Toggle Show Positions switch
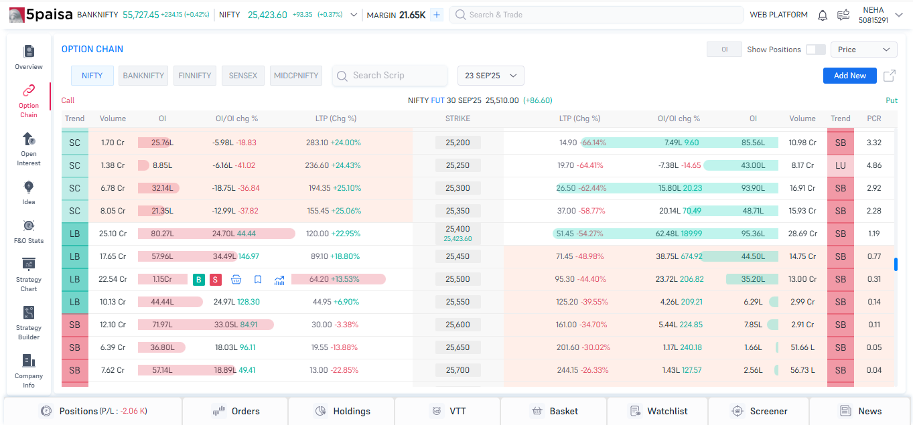Viewport: 913px width, 425px height. pyautogui.click(x=815, y=50)
